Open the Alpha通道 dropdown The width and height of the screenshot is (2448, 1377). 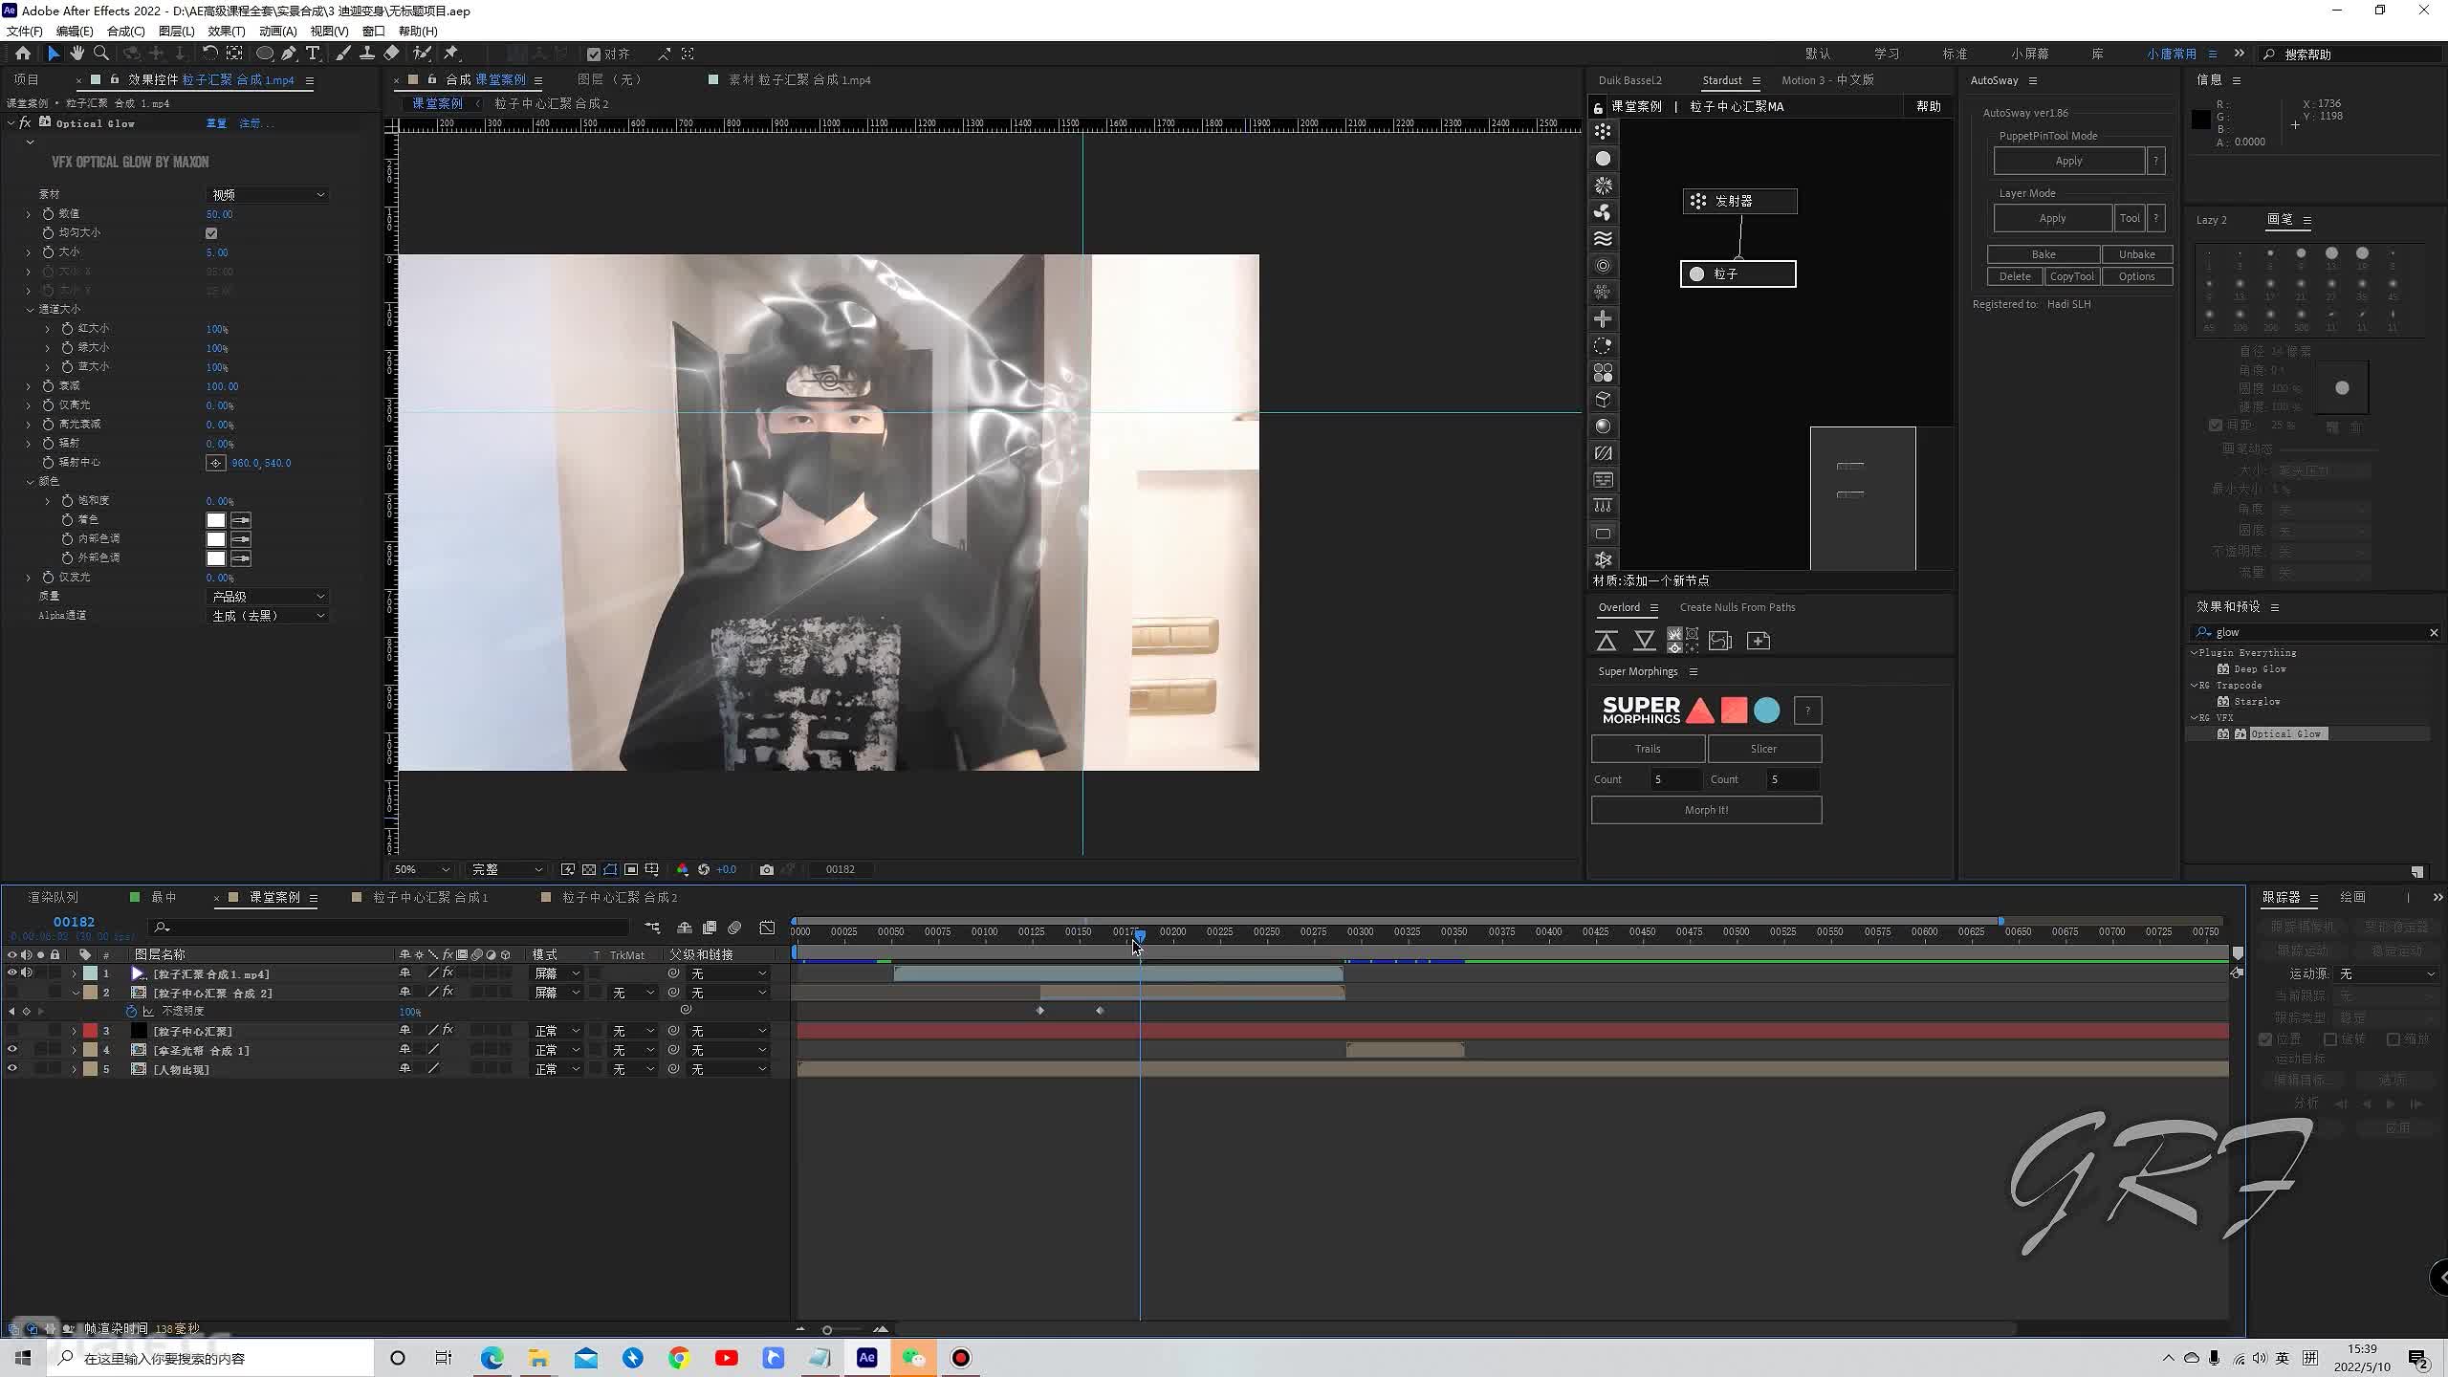tap(268, 616)
